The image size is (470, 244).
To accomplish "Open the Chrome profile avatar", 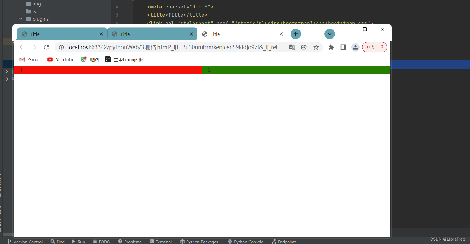I will (x=355, y=47).
